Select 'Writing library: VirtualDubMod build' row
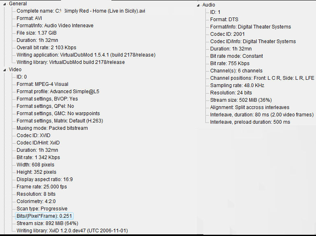 70,62
